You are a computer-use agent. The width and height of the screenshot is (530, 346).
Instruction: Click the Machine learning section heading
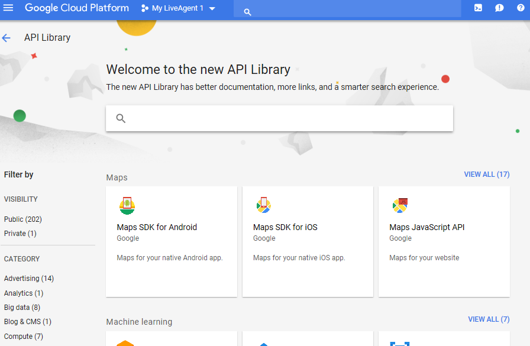(139, 322)
